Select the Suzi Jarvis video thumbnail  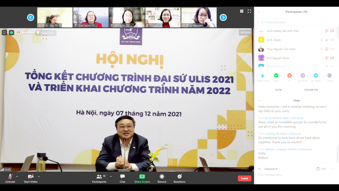(91, 17)
